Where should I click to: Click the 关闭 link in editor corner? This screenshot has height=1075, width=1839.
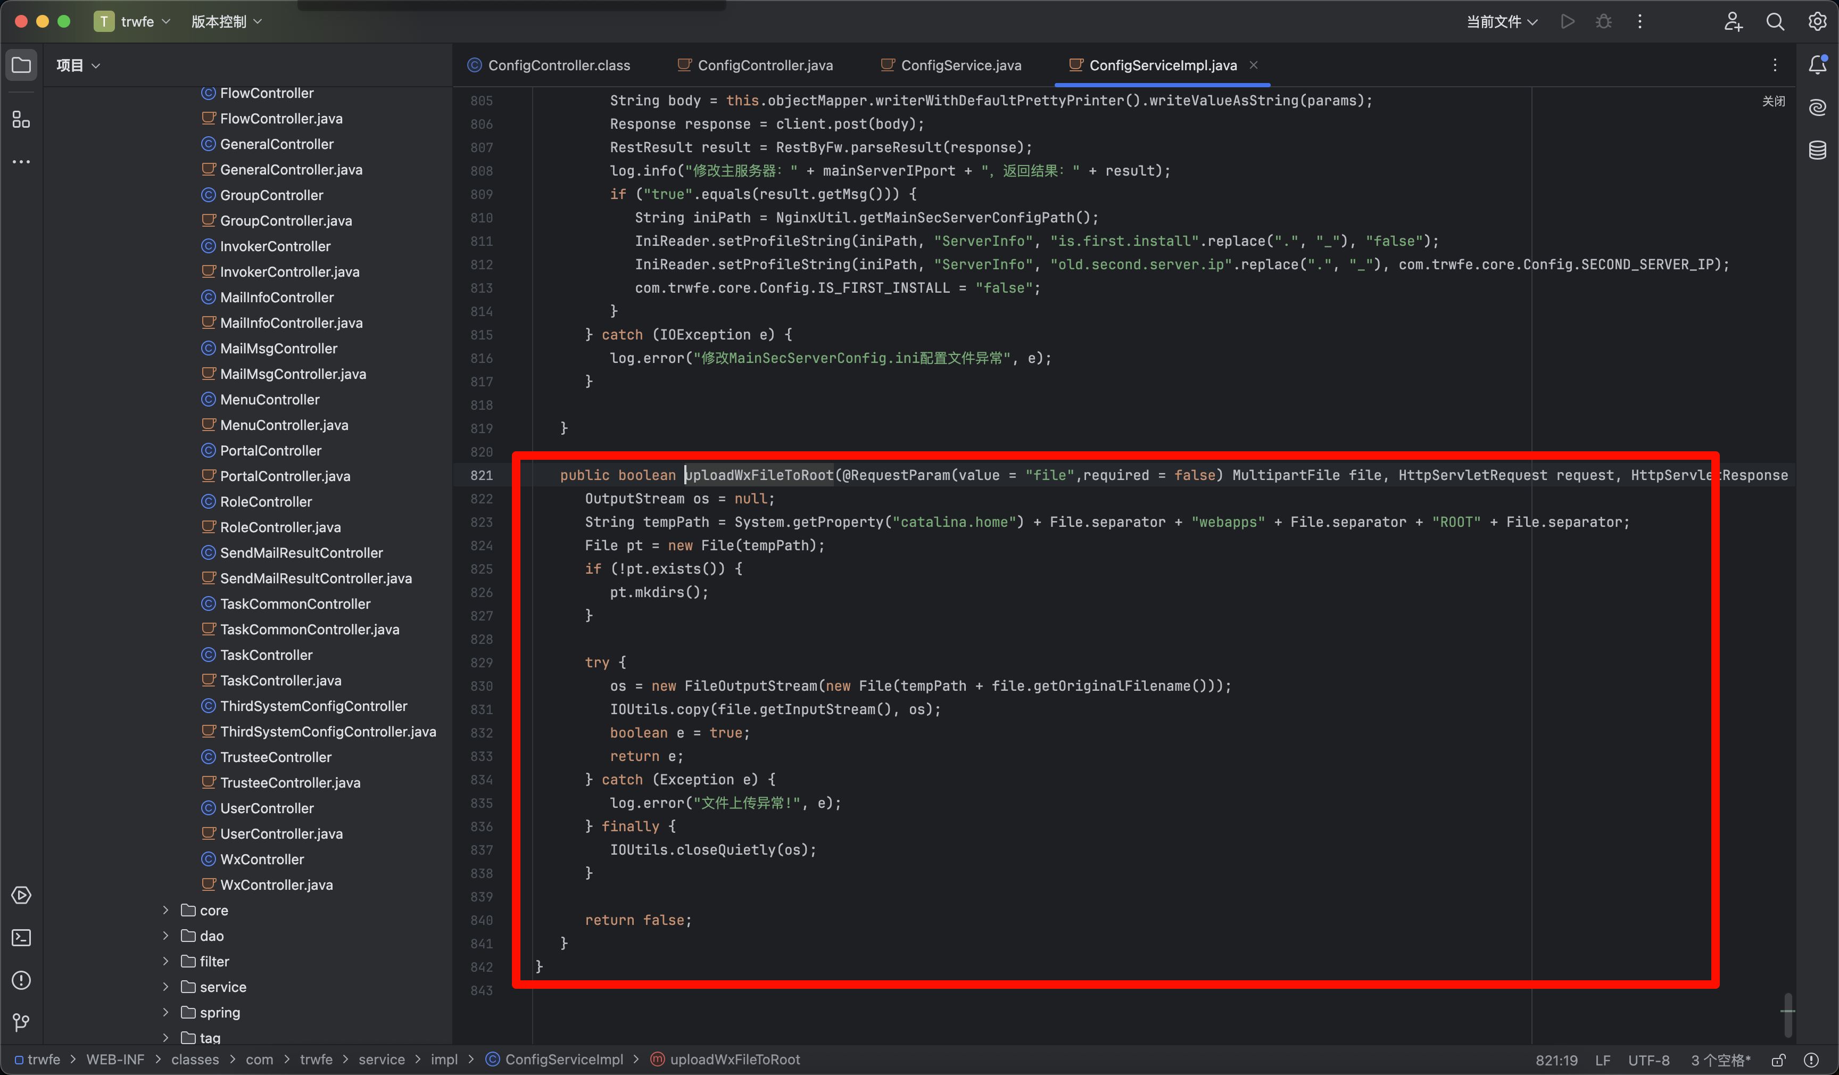(x=1774, y=101)
